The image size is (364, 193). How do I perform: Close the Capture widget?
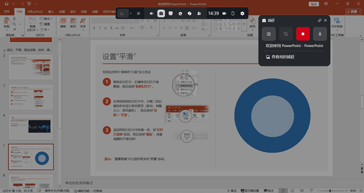tap(325, 20)
